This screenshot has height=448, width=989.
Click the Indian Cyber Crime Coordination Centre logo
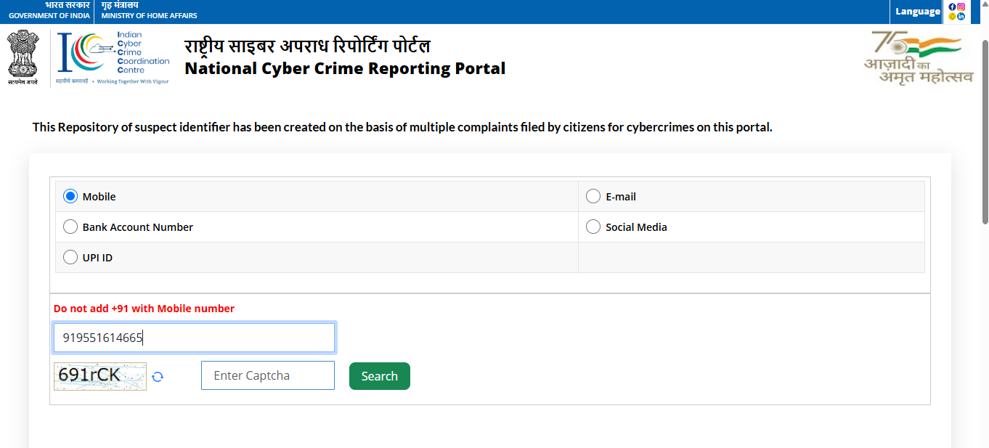[x=113, y=58]
